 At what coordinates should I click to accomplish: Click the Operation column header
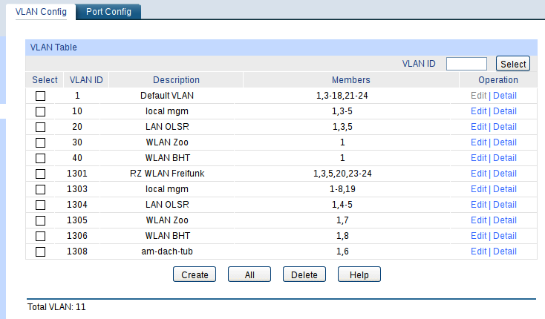coord(498,80)
